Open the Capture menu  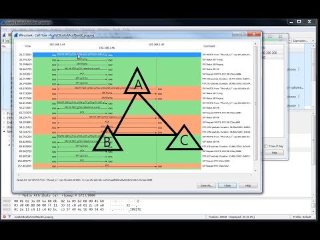click(42, 29)
